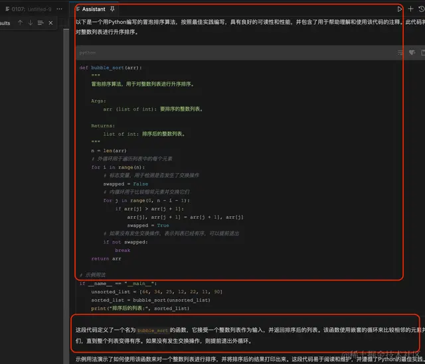425x364 pixels.
Task: Start a new chat with plus icon
Action: click(x=410, y=9)
